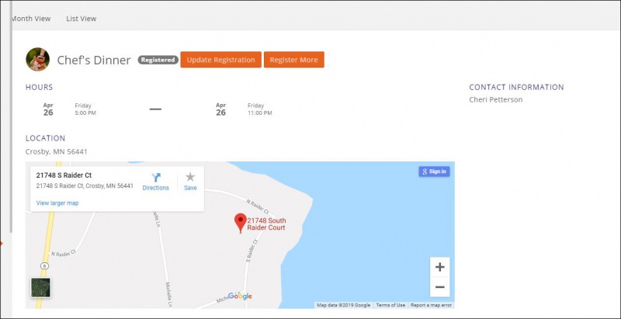Toggle satellite imagery thumbnail on map
Viewport: 621px width, 319px height.
[x=40, y=287]
